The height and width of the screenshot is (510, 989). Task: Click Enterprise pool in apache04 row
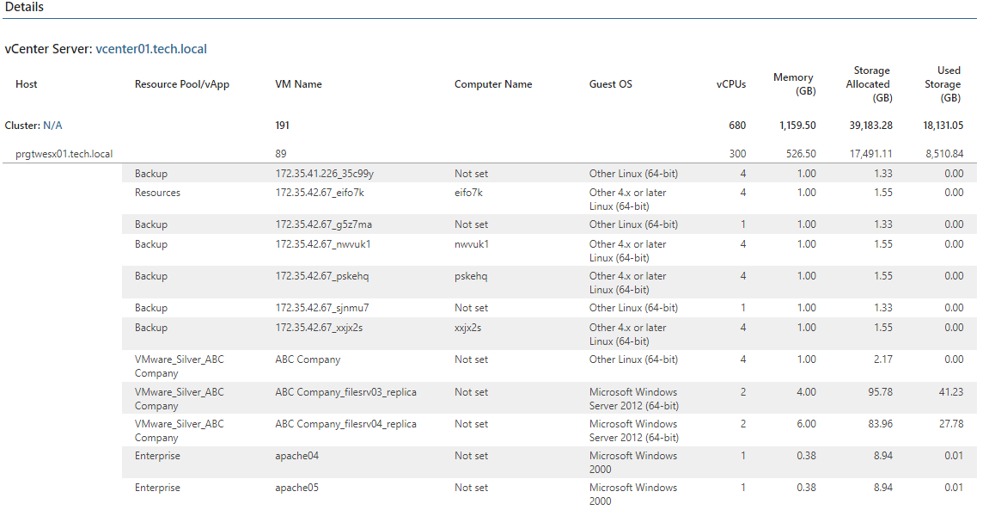point(158,456)
